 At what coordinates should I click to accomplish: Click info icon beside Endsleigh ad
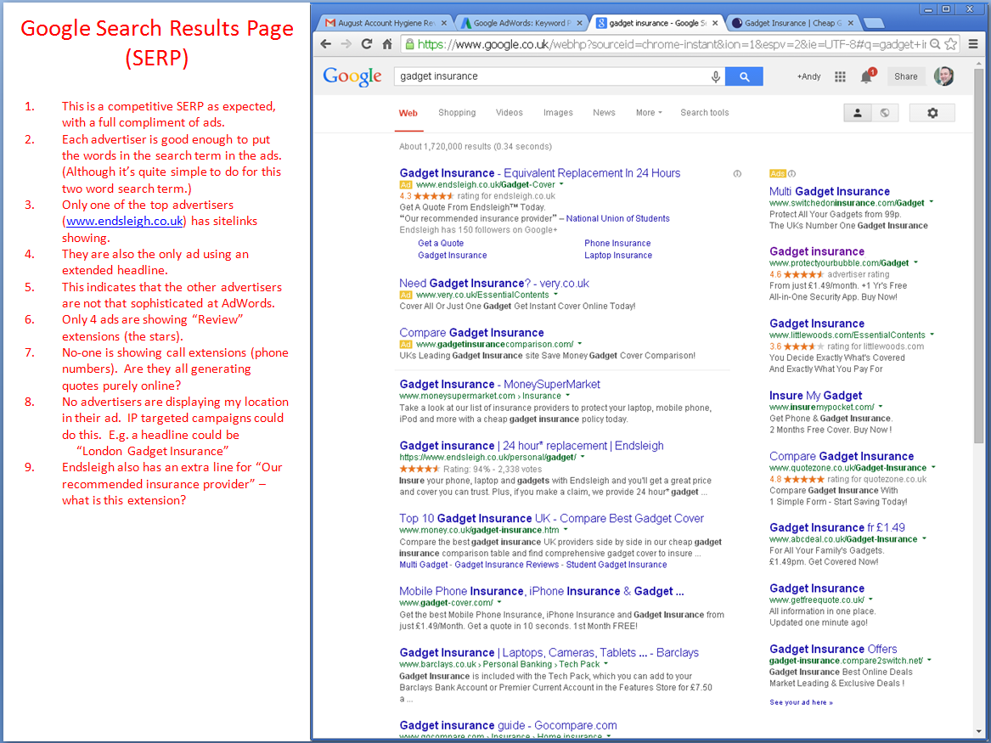[737, 174]
